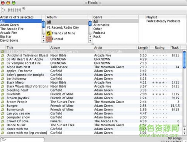This screenshot has height=142, width=187.
Task: Start playback with the Play button
Action: pyautogui.click(x=3, y=10)
